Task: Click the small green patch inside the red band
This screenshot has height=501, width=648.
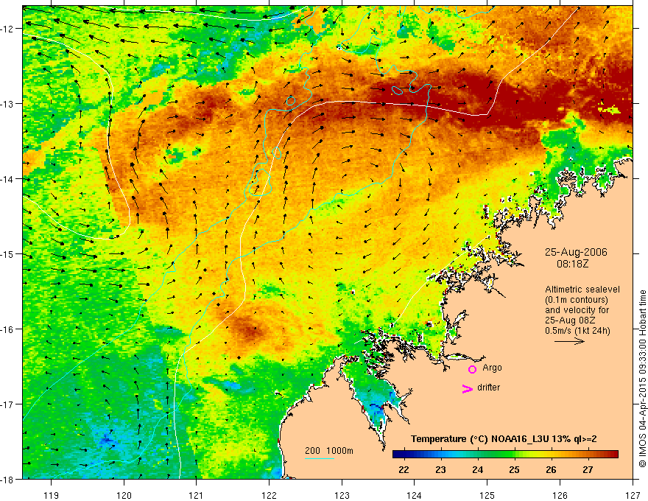Action: 610,110
